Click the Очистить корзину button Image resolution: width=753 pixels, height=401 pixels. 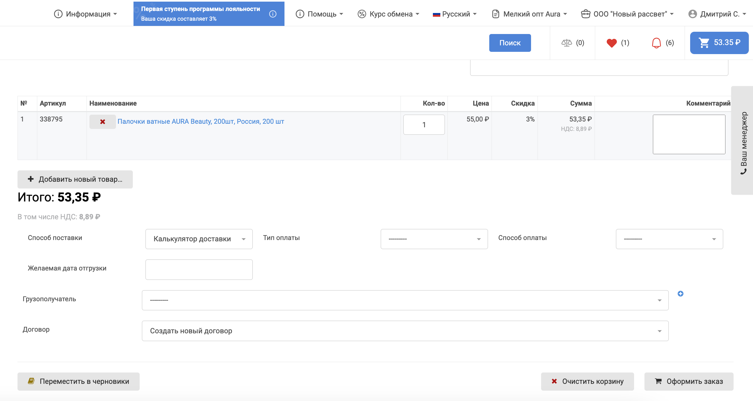587,381
